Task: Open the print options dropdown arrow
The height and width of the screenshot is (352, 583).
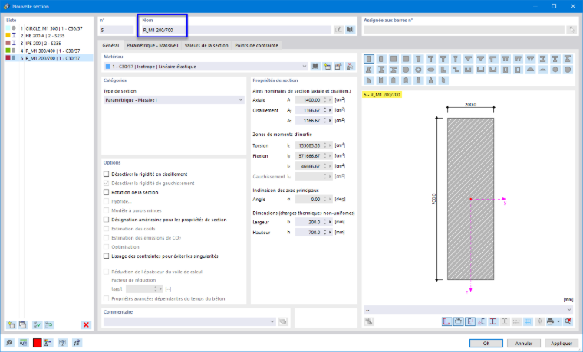Action: point(558,321)
